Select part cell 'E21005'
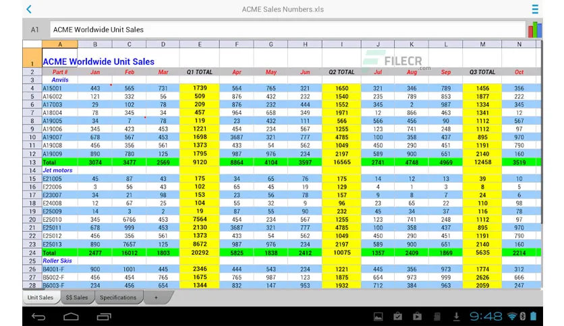Image resolution: width=564 pixels, height=326 pixels. [60, 178]
